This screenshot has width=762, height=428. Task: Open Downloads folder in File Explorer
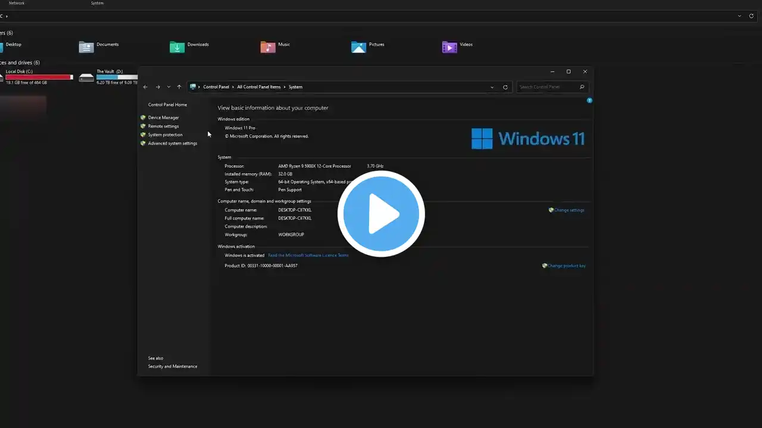[189, 46]
